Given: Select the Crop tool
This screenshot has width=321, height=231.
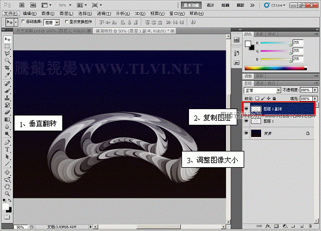Looking at the screenshot, I should [7, 67].
